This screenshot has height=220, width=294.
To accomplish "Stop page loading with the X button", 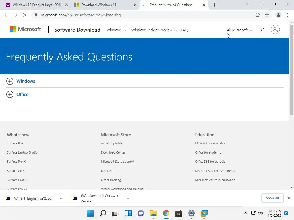I will click(x=25, y=15).
